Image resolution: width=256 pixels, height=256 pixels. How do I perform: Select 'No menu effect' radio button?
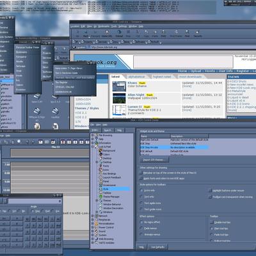(141, 222)
